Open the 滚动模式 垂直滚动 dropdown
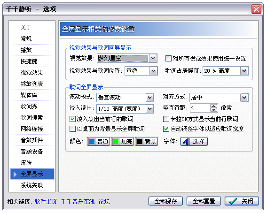This screenshot has width=267, height=213. [149, 98]
